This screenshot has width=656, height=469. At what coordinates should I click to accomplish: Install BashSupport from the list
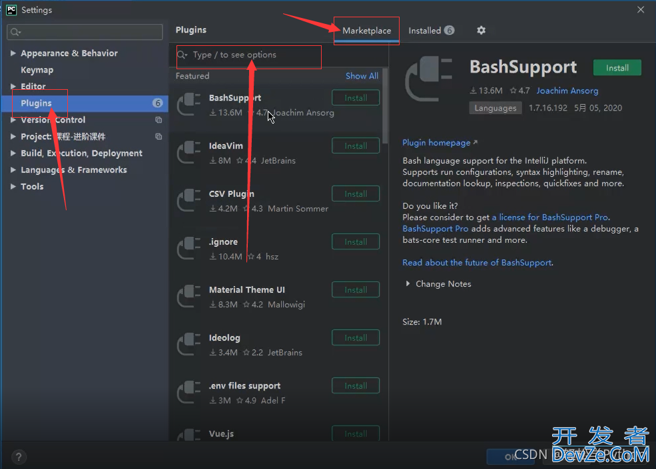(x=356, y=98)
